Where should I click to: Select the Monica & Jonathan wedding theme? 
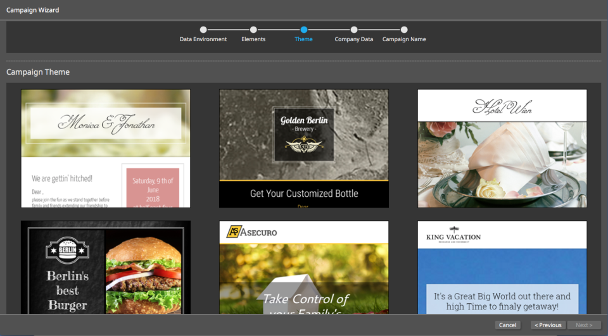[x=106, y=149]
